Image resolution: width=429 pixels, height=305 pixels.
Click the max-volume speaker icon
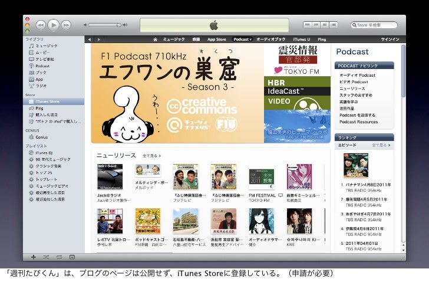click(x=125, y=25)
